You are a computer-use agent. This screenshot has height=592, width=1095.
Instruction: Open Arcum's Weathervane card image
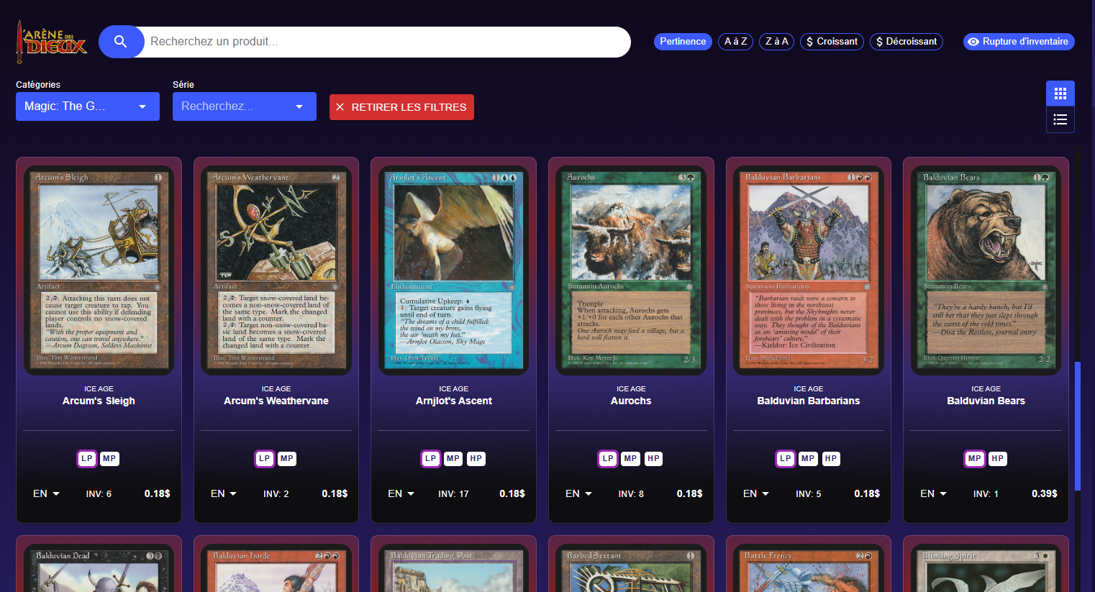(276, 270)
